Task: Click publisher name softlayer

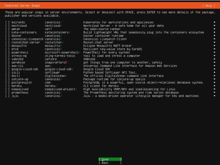Action: [x=53, y=73]
